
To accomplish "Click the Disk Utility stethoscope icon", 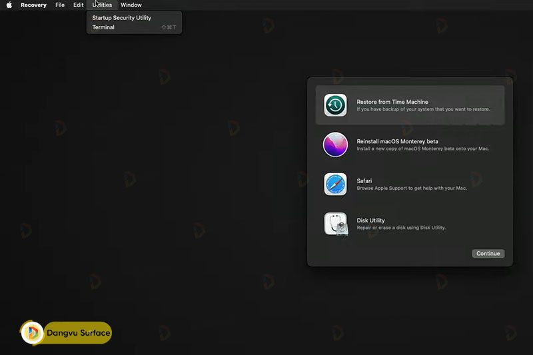I will 335,224.
